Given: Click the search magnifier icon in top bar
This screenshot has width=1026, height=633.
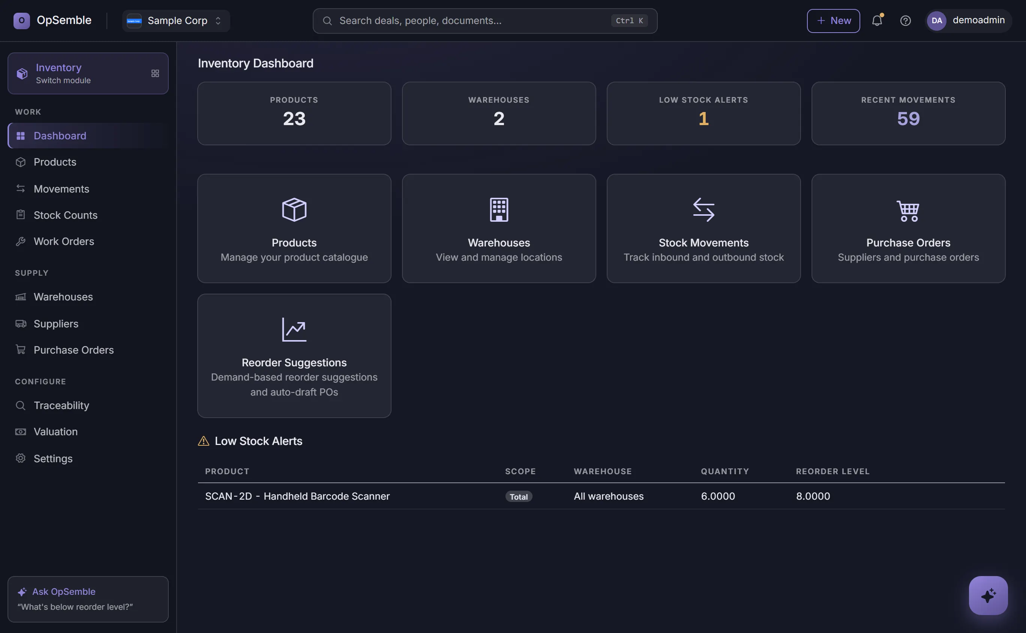Looking at the screenshot, I should (x=327, y=21).
